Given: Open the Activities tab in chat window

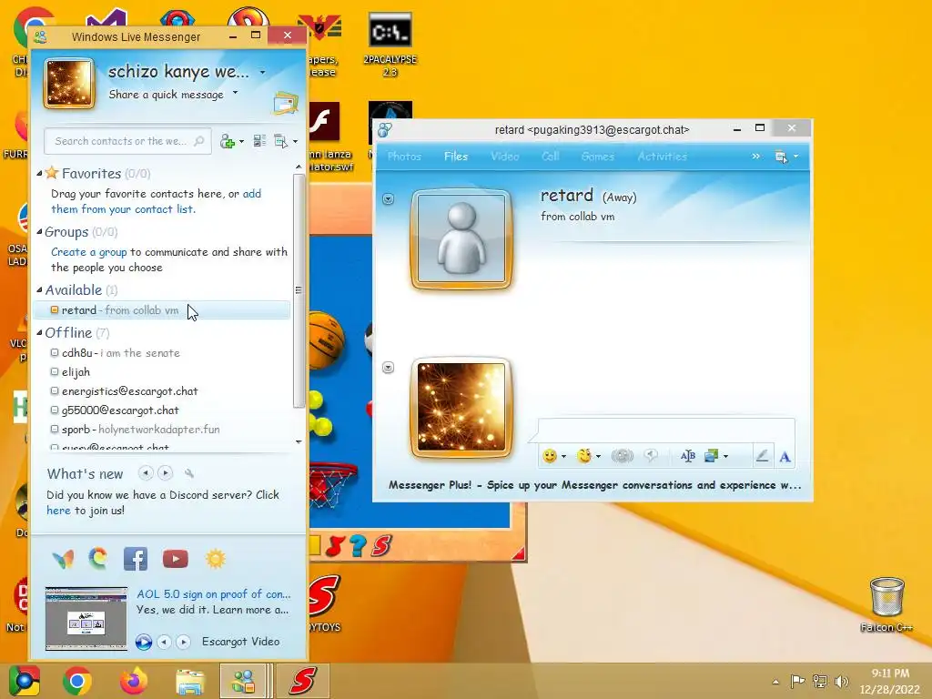Looking at the screenshot, I should click(663, 157).
